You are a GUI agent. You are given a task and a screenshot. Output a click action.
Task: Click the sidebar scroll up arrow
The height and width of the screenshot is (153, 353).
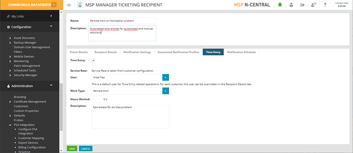tap(61, 12)
